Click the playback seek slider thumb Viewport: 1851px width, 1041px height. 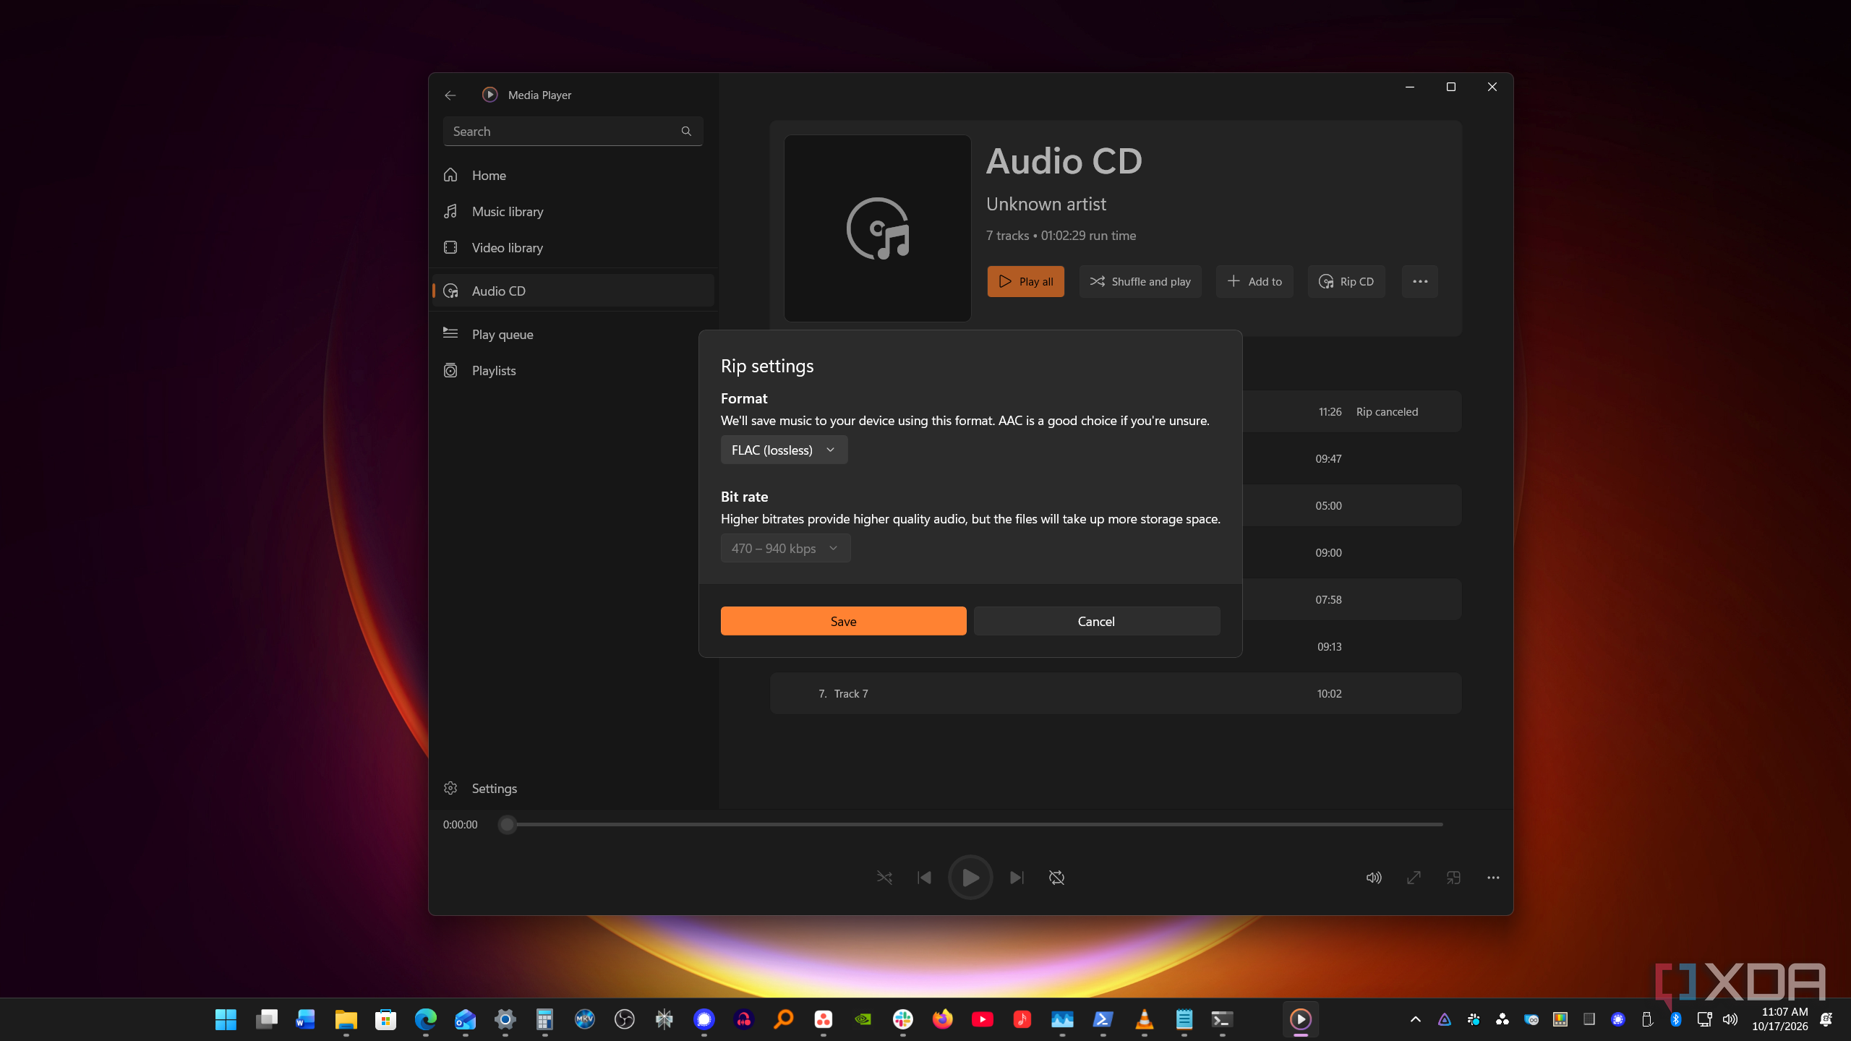tap(508, 824)
